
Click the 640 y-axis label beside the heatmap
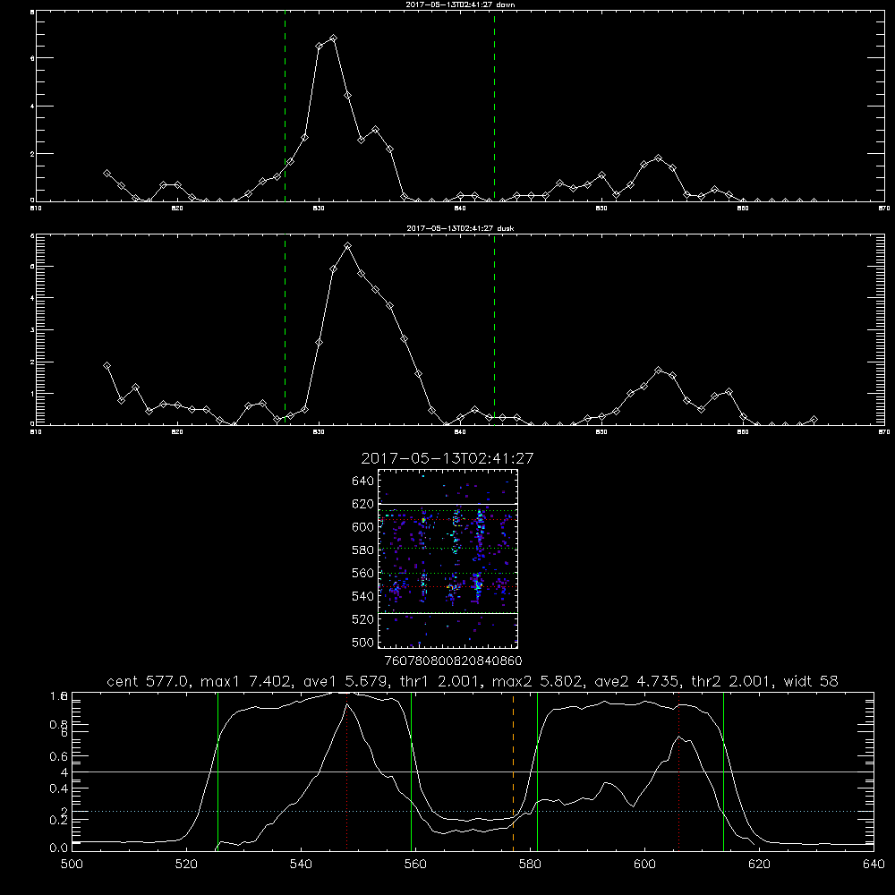363,482
